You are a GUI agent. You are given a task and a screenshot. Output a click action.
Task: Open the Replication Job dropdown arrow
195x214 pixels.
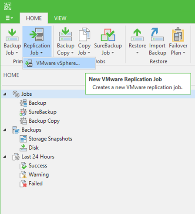coord(41,53)
